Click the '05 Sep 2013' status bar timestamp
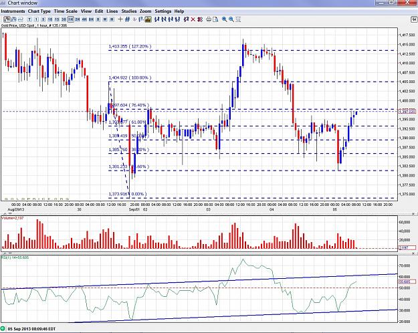 (x=31, y=329)
